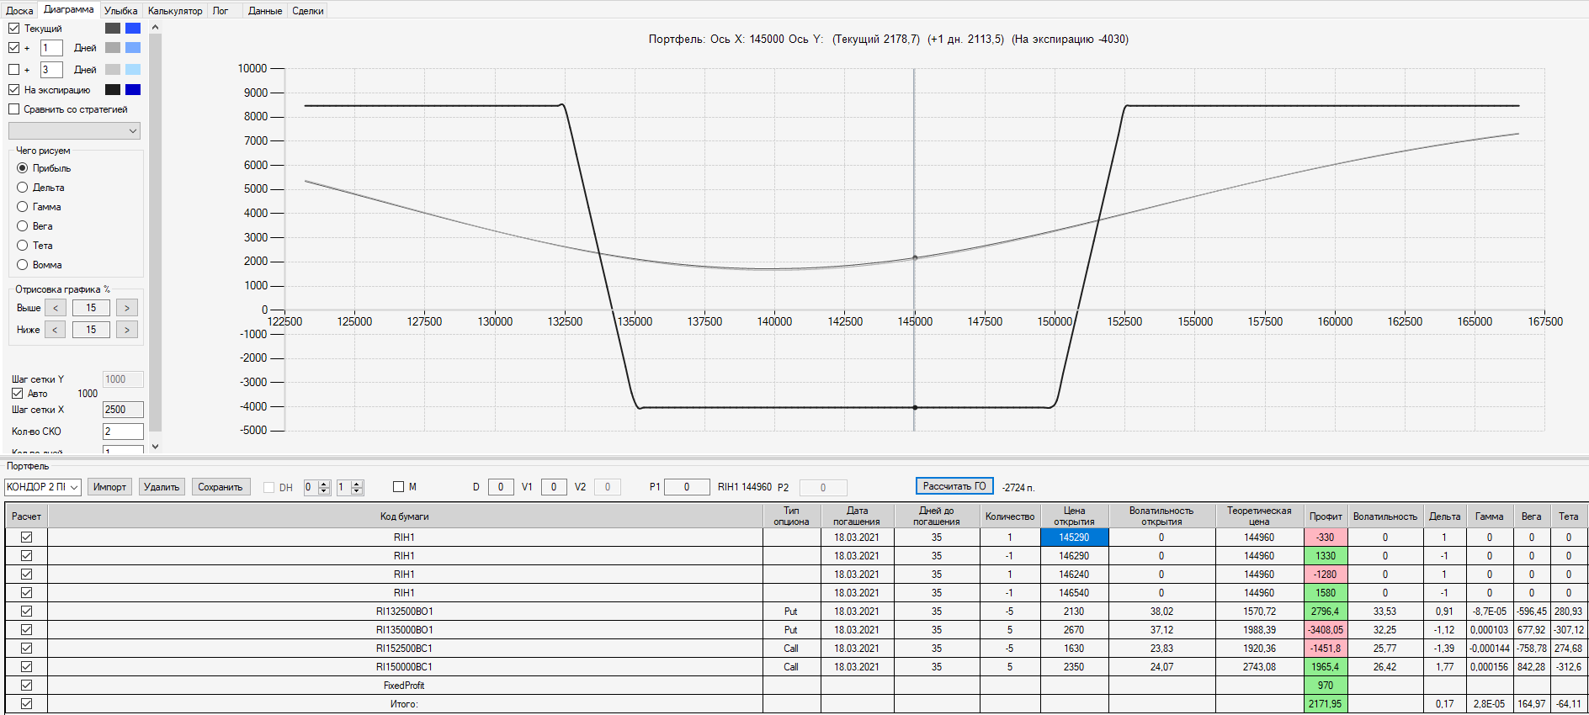Open the strategy comparison dropdown
The height and width of the screenshot is (715, 1589).
[74, 131]
